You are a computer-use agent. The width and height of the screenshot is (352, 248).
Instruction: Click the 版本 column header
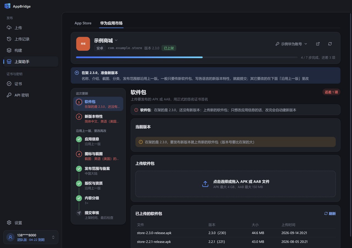click(212, 225)
